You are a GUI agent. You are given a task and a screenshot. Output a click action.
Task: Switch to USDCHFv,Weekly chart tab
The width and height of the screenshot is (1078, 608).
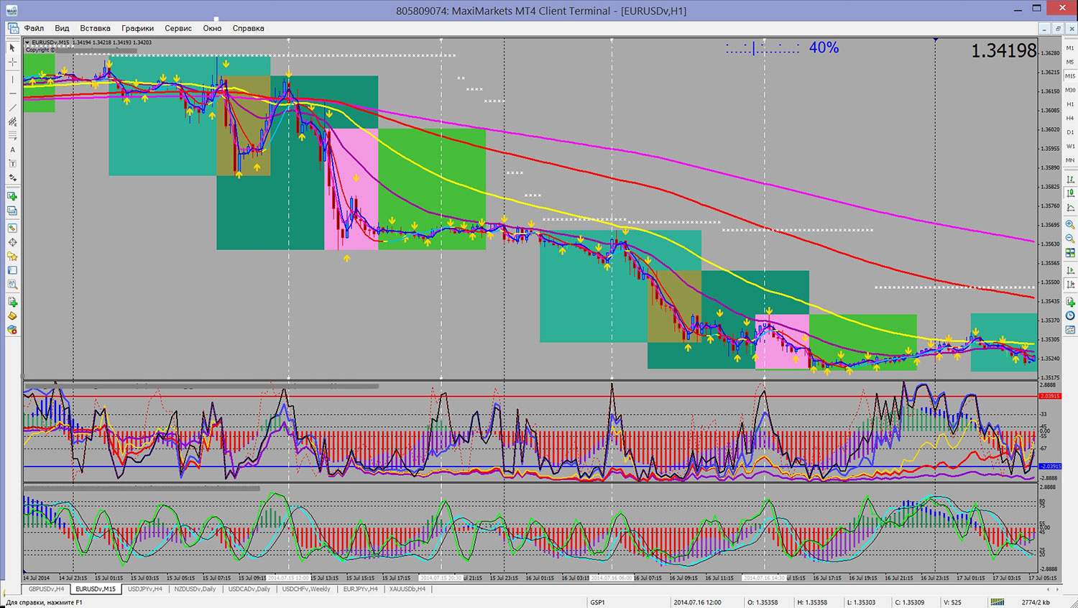[306, 589]
